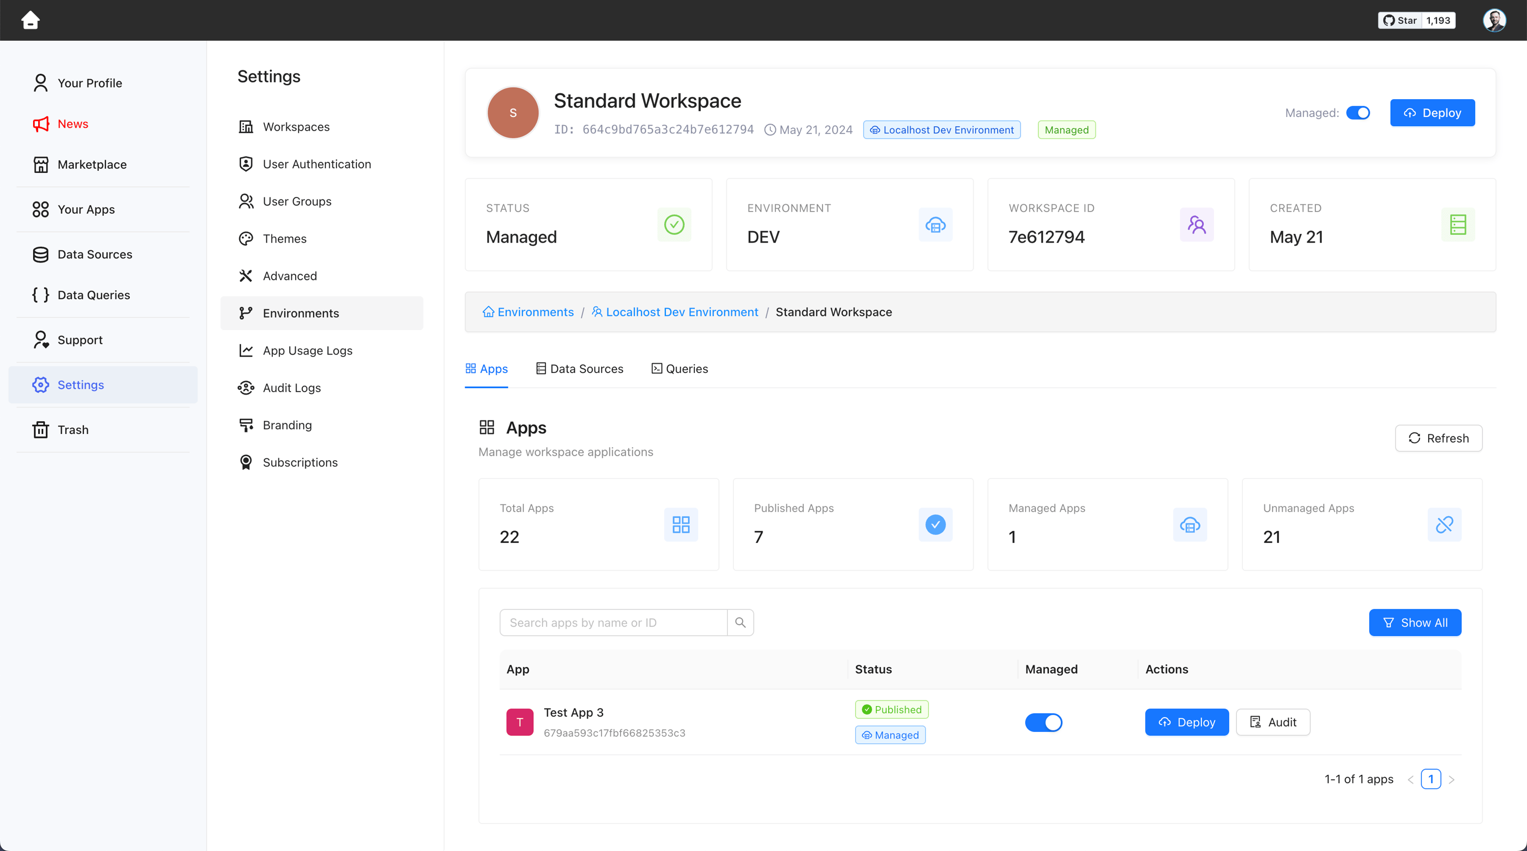This screenshot has width=1527, height=851.
Task: Click the Audit Logs icon
Action: click(x=245, y=388)
